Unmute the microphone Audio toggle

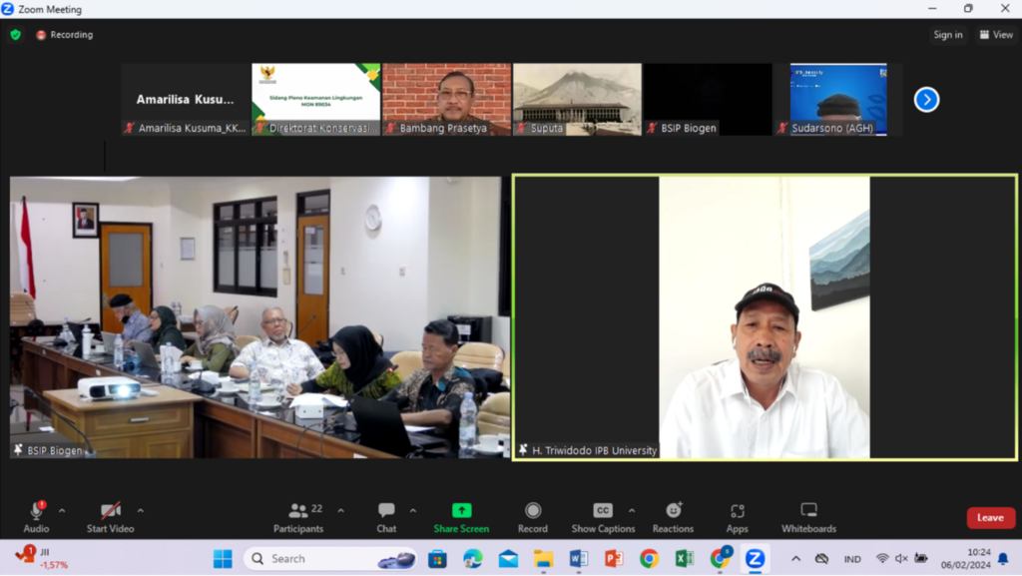[x=36, y=516]
